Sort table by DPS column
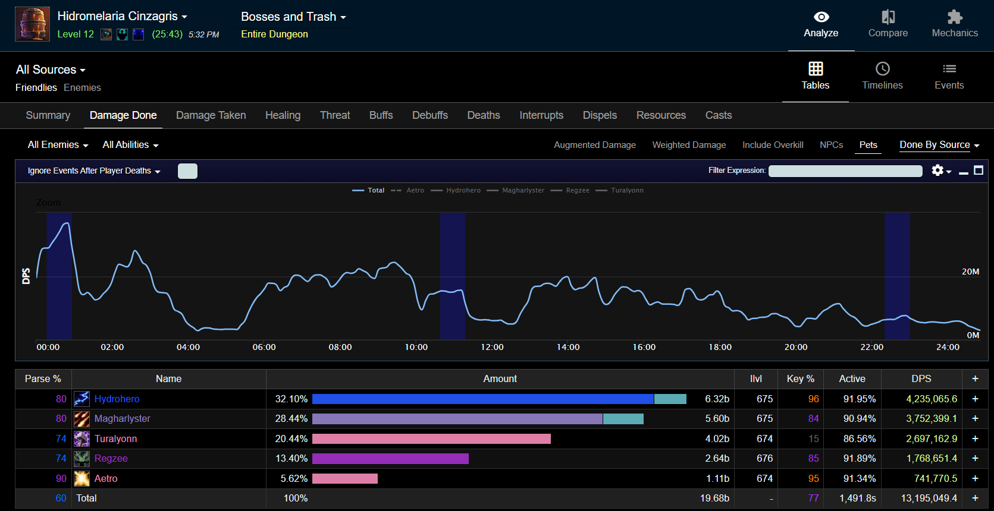This screenshot has height=511, width=994. pos(921,378)
